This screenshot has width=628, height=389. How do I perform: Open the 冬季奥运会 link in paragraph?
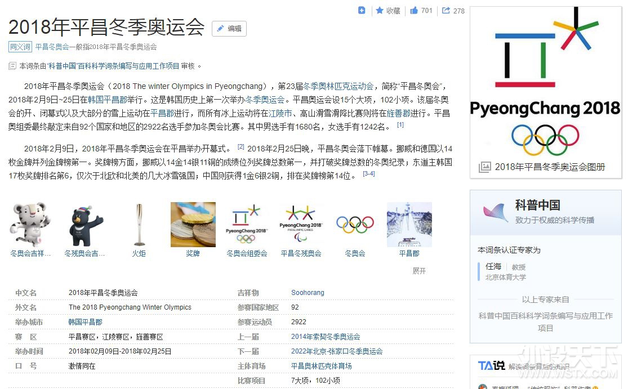(264, 100)
